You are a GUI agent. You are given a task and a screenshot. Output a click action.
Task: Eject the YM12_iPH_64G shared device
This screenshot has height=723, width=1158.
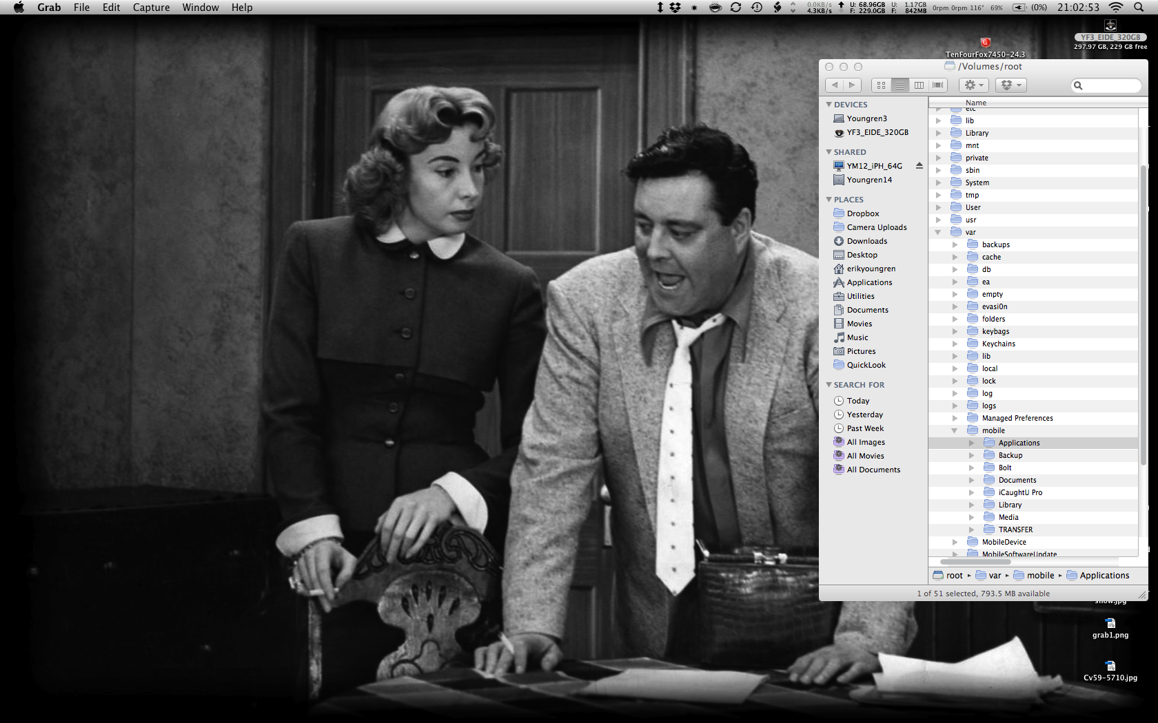pos(919,166)
